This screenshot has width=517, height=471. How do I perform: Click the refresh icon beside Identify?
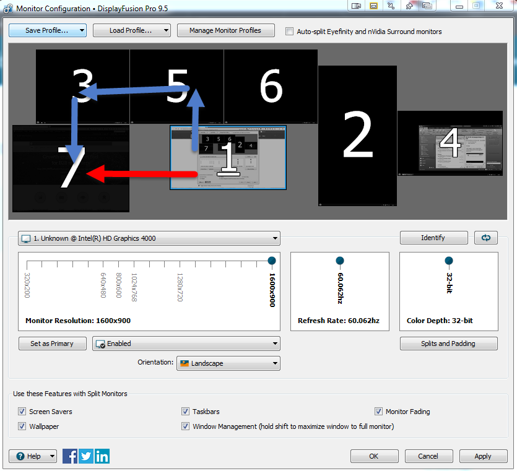[486, 238]
